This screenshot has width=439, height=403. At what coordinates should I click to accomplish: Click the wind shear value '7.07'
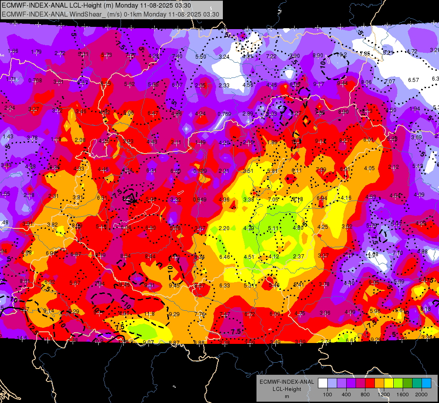(390, 81)
